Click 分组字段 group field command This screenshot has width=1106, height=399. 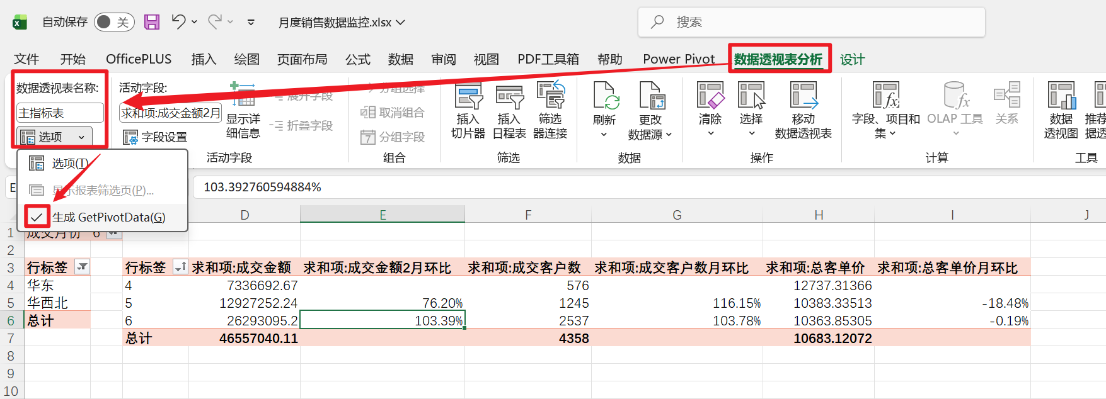(x=392, y=137)
